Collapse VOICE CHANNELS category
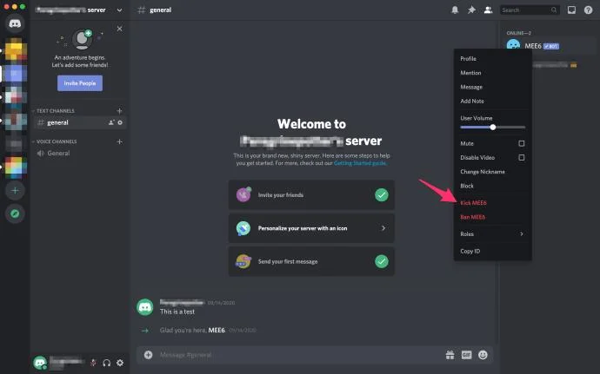 [55, 141]
